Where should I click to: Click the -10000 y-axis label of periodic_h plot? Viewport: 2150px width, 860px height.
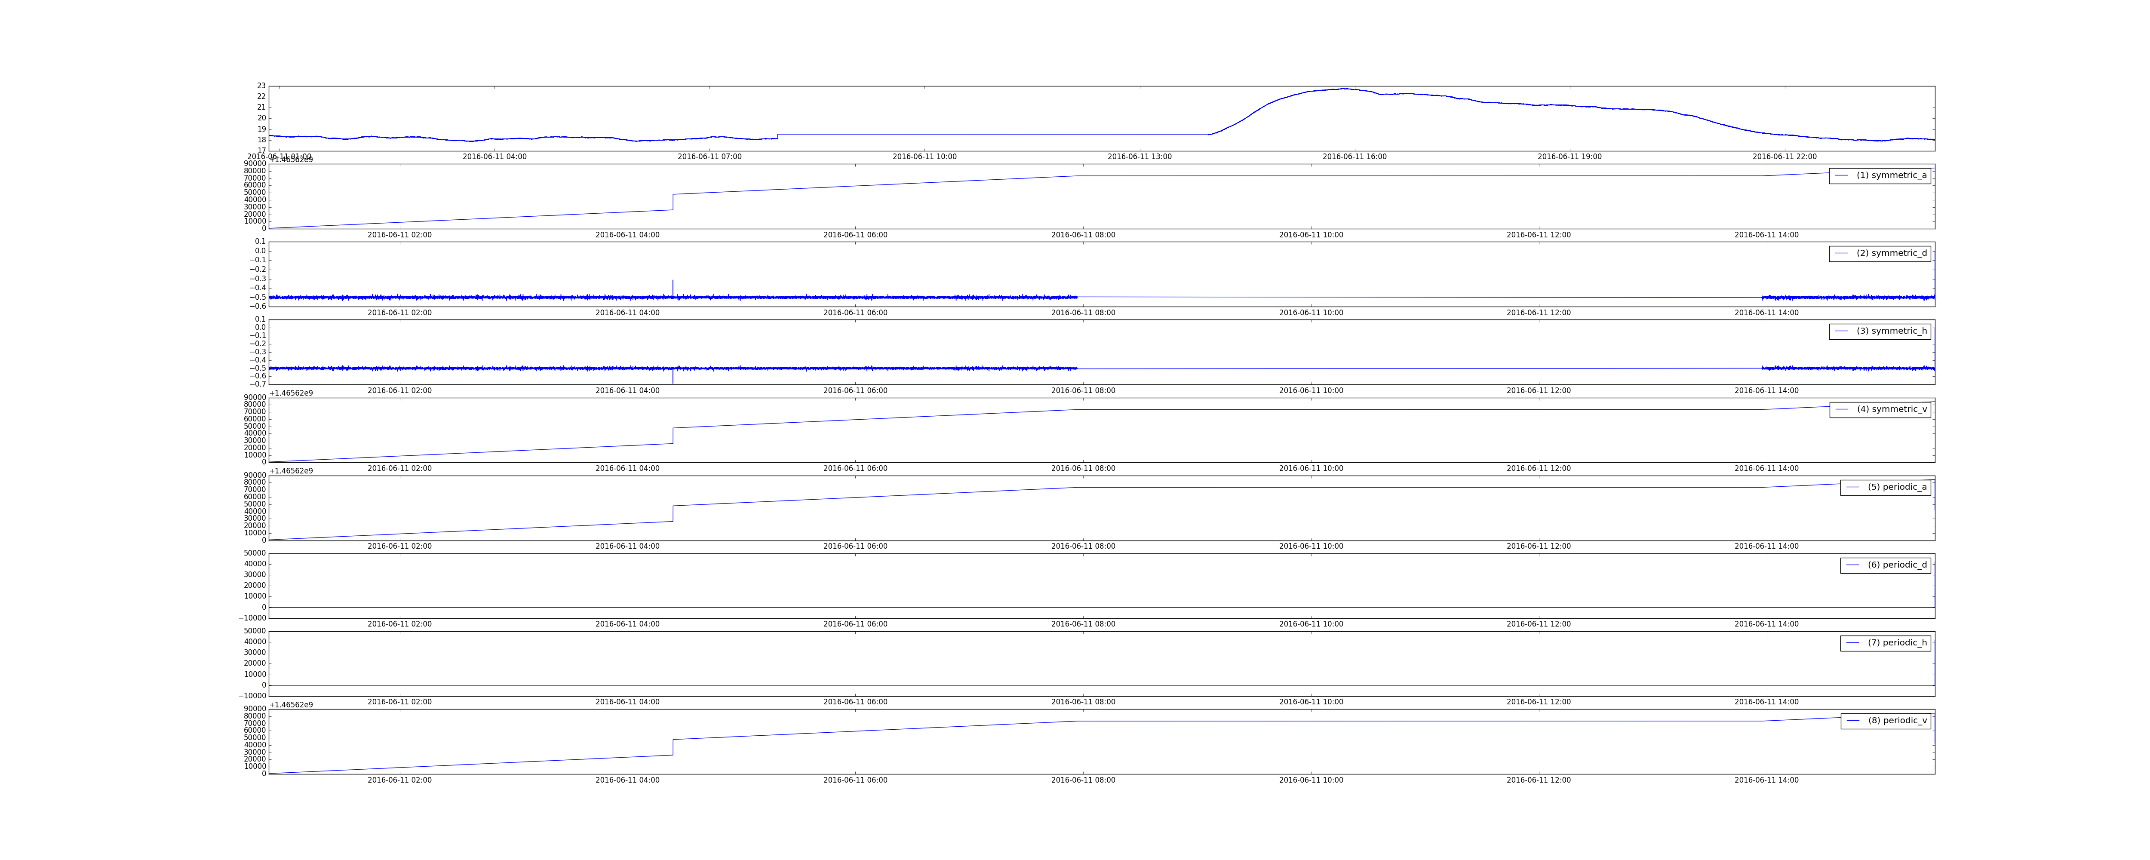pos(253,696)
